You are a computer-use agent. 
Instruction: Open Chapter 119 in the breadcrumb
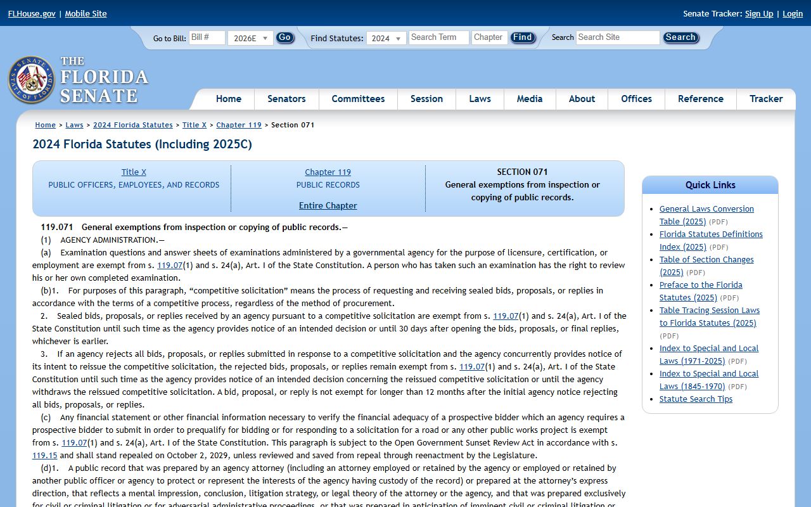point(239,125)
